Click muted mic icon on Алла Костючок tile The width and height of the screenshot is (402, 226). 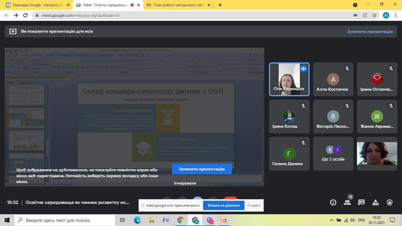347,69
